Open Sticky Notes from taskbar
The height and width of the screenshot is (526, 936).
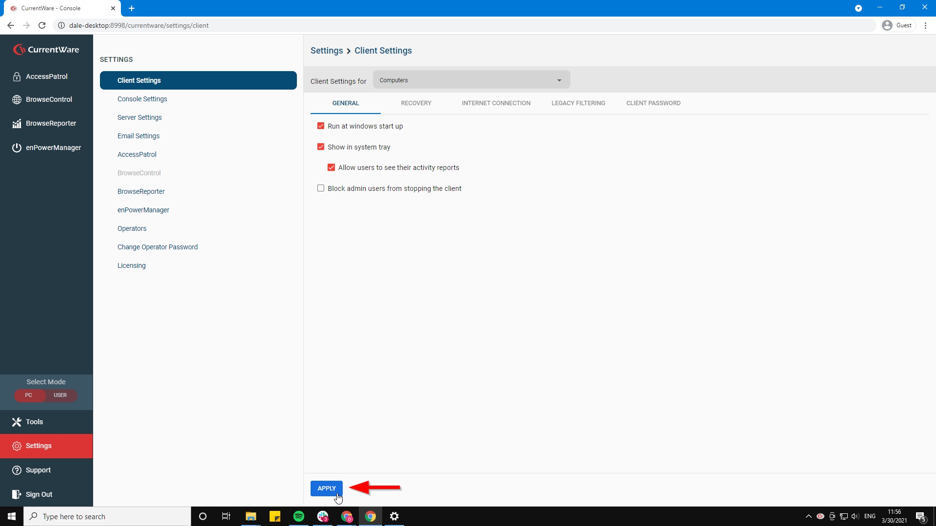(275, 516)
